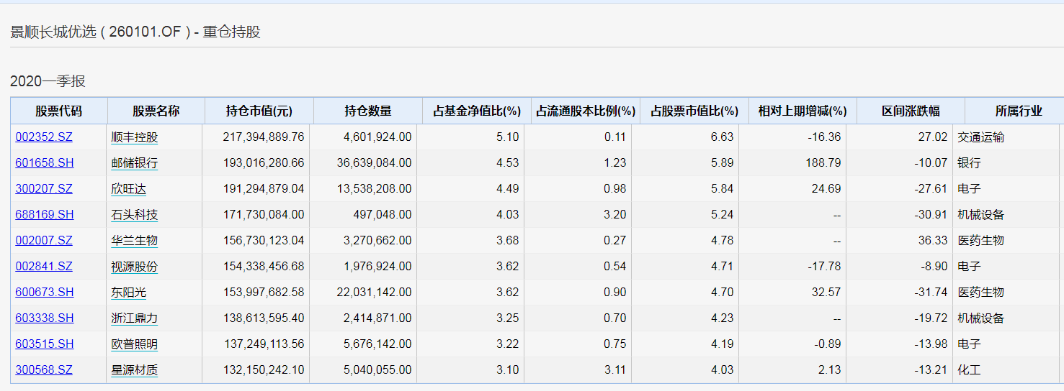The height and width of the screenshot is (391, 1064).
Task: Sort by 持仓市值(元) column header
Action: [x=259, y=111]
